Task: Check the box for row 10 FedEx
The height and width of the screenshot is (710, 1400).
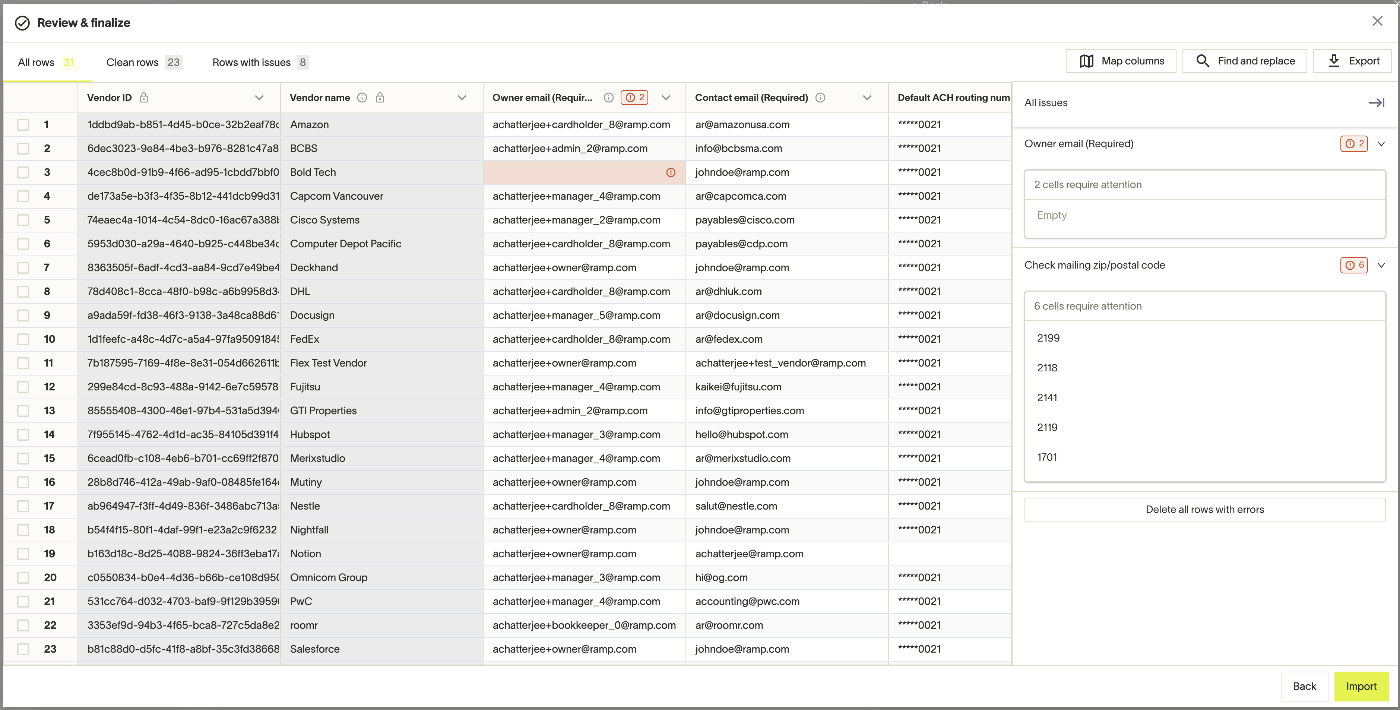Action: click(23, 339)
